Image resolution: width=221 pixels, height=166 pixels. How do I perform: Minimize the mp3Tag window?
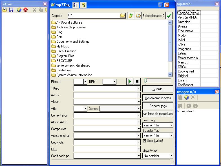click(160, 5)
